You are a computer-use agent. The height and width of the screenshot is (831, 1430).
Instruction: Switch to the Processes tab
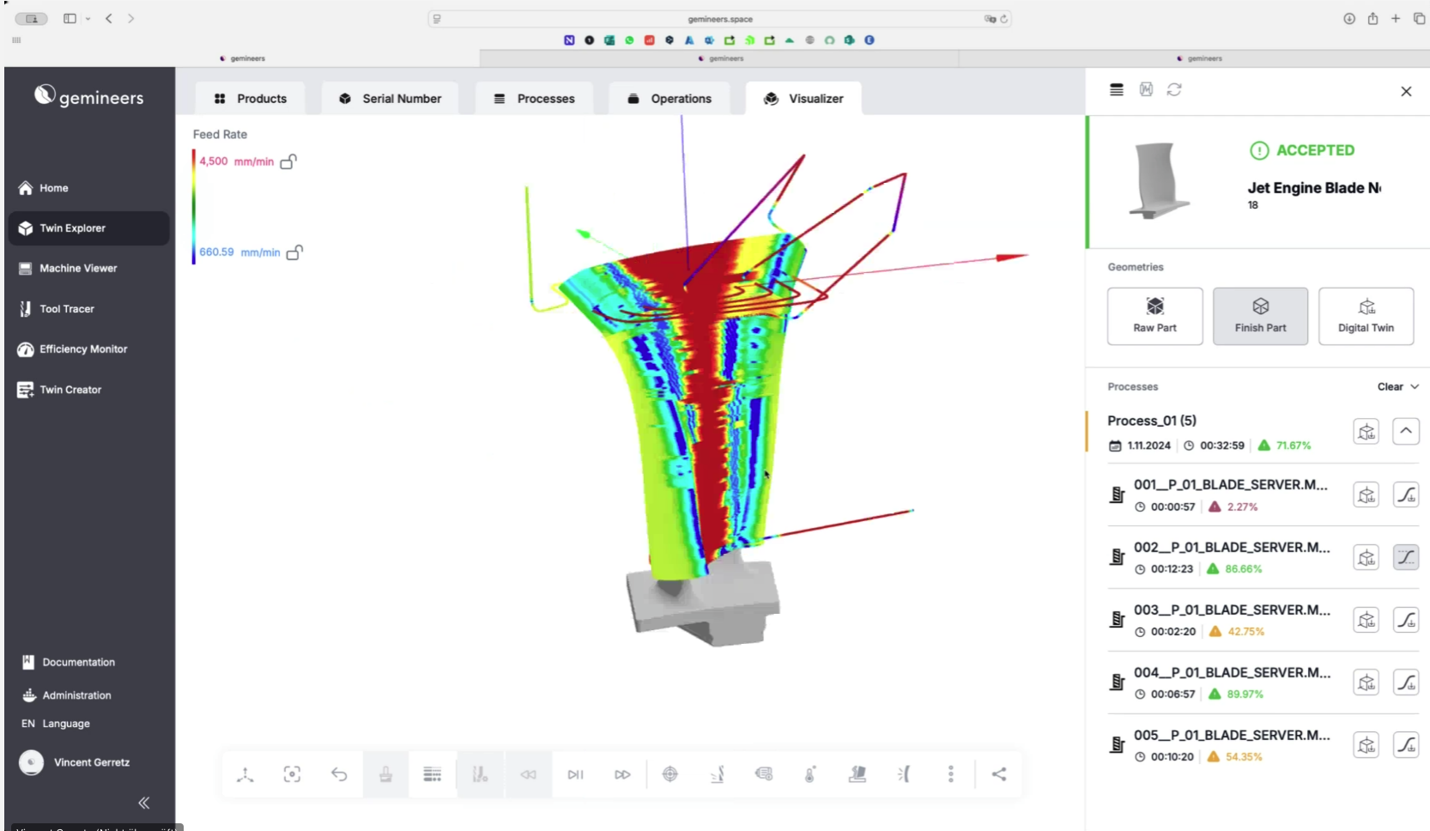click(x=534, y=99)
